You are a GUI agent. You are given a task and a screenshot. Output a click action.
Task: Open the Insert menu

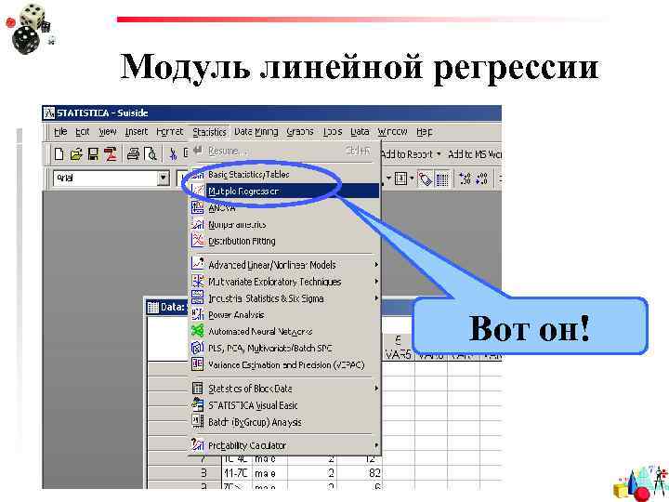(x=137, y=132)
